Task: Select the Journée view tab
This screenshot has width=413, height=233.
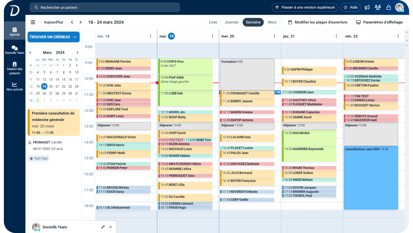Action: [231, 22]
